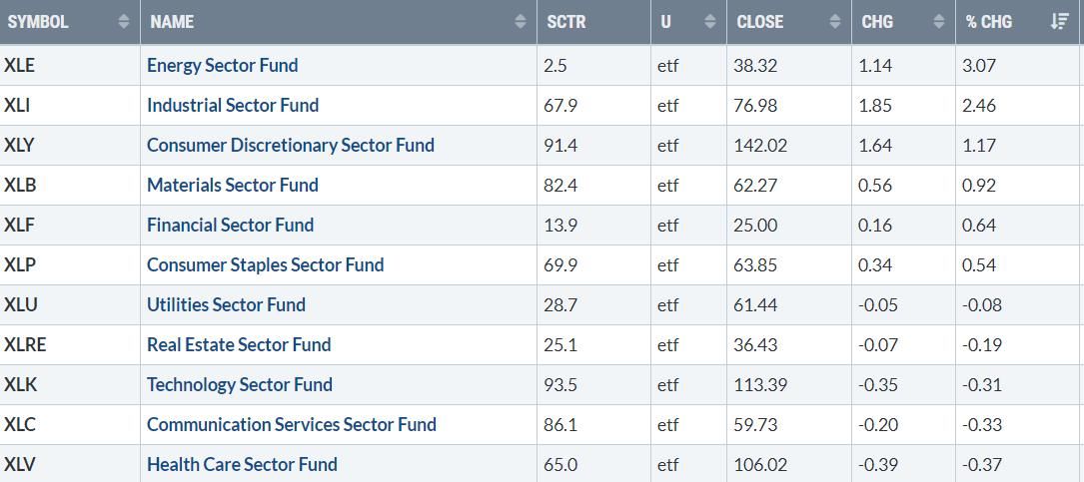Open Consumer Discretionary Sector Fund
The width and height of the screenshot is (1084, 482).
[290, 146]
